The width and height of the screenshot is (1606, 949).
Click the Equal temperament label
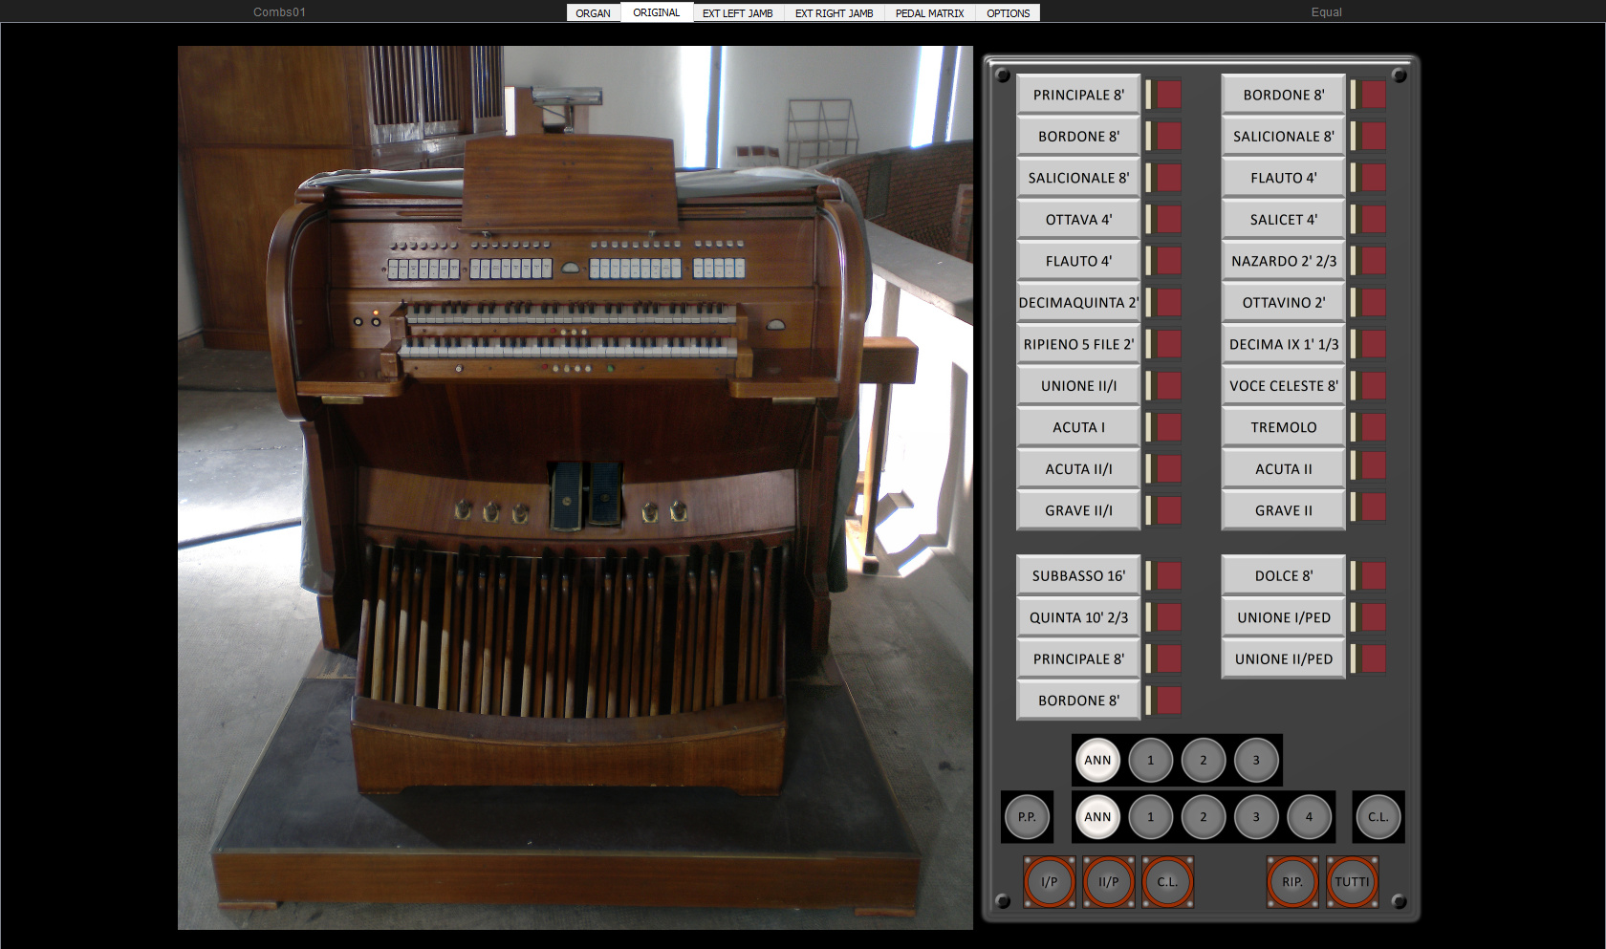[1326, 12]
